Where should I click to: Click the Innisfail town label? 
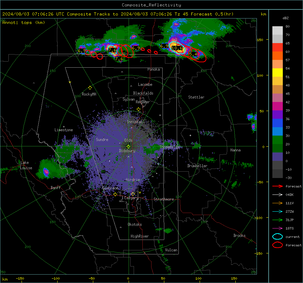pyautogui.click(x=136, y=122)
